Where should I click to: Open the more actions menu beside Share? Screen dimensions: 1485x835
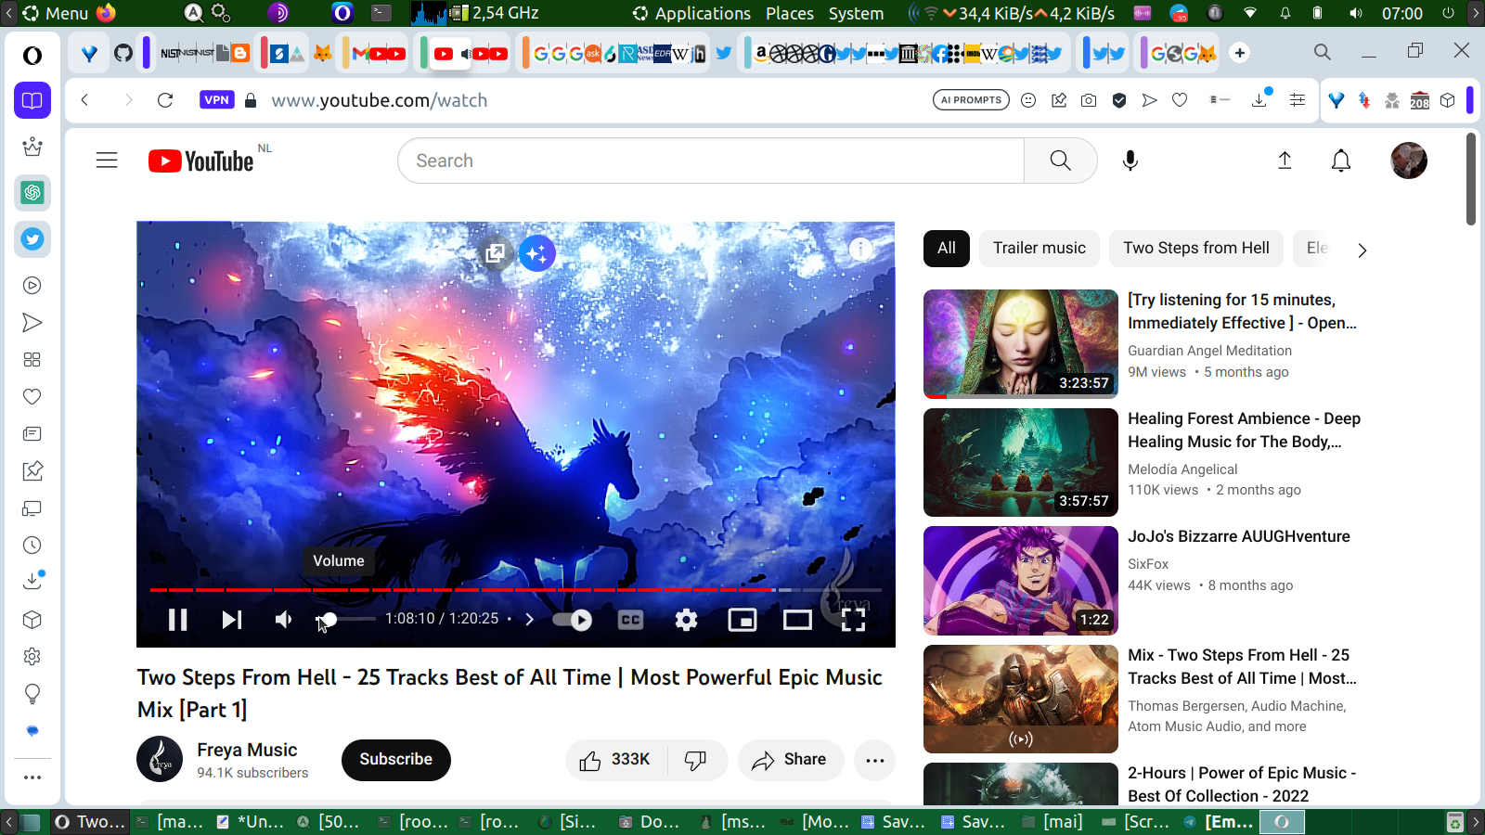[x=874, y=760]
